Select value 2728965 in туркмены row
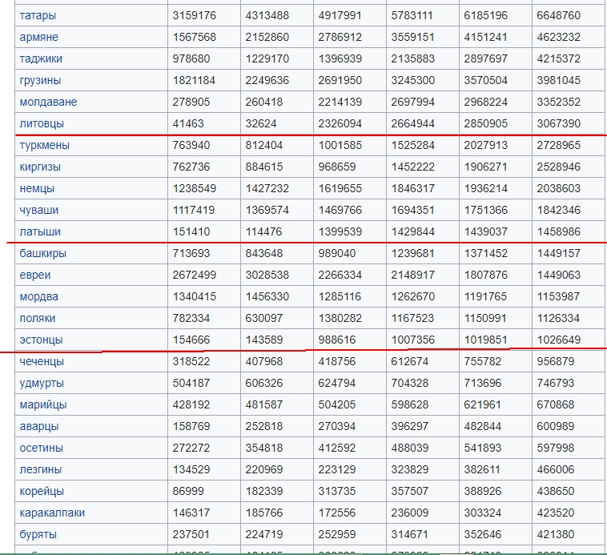This screenshot has width=607, height=555. [x=559, y=146]
